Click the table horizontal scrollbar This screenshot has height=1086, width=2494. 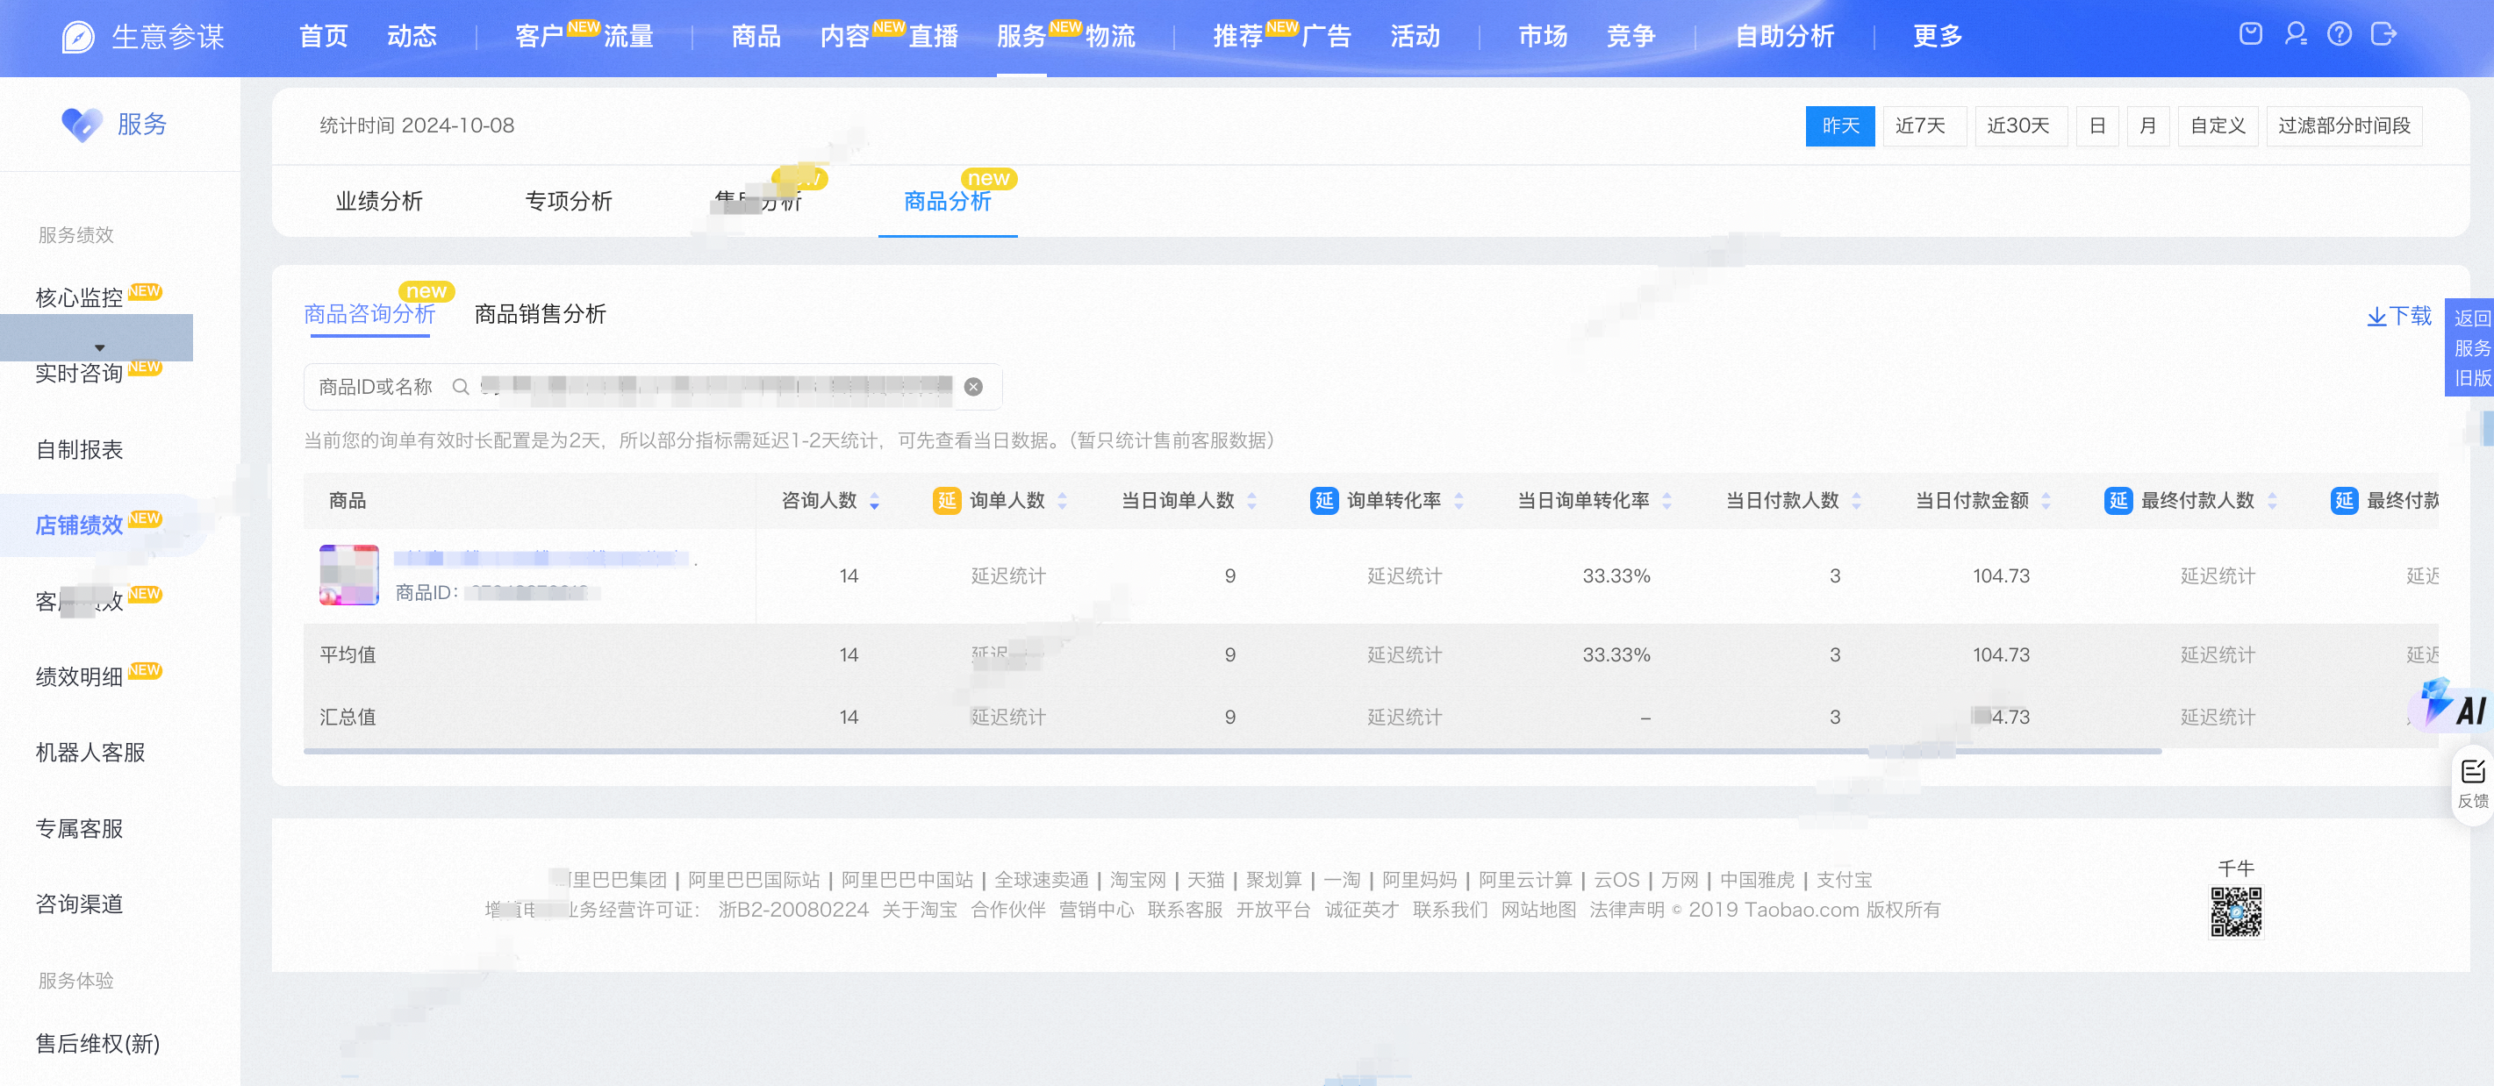click(1232, 751)
